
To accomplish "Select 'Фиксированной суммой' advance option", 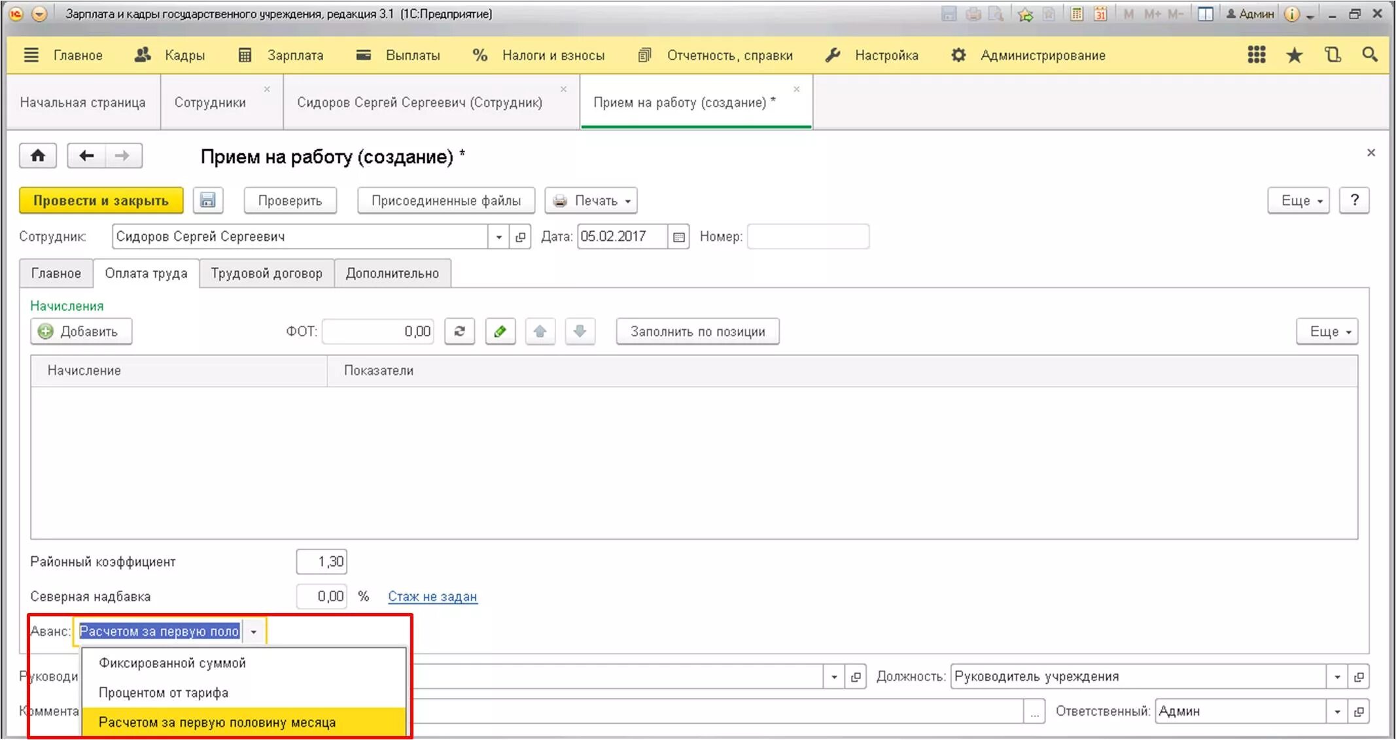I will click(x=172, y=663).
